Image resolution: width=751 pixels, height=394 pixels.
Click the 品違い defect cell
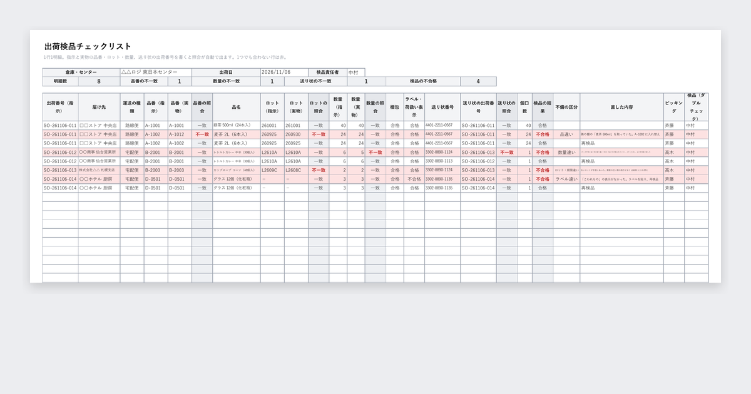click(x=566, y=134)
